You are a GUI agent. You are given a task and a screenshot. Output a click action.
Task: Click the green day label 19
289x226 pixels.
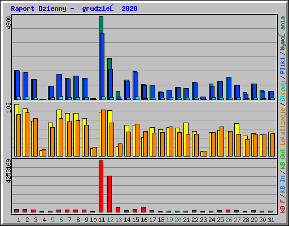(x=169, y=220)
